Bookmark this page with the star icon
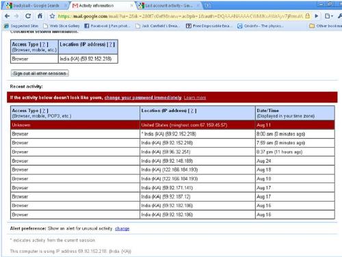 (53, 16)
